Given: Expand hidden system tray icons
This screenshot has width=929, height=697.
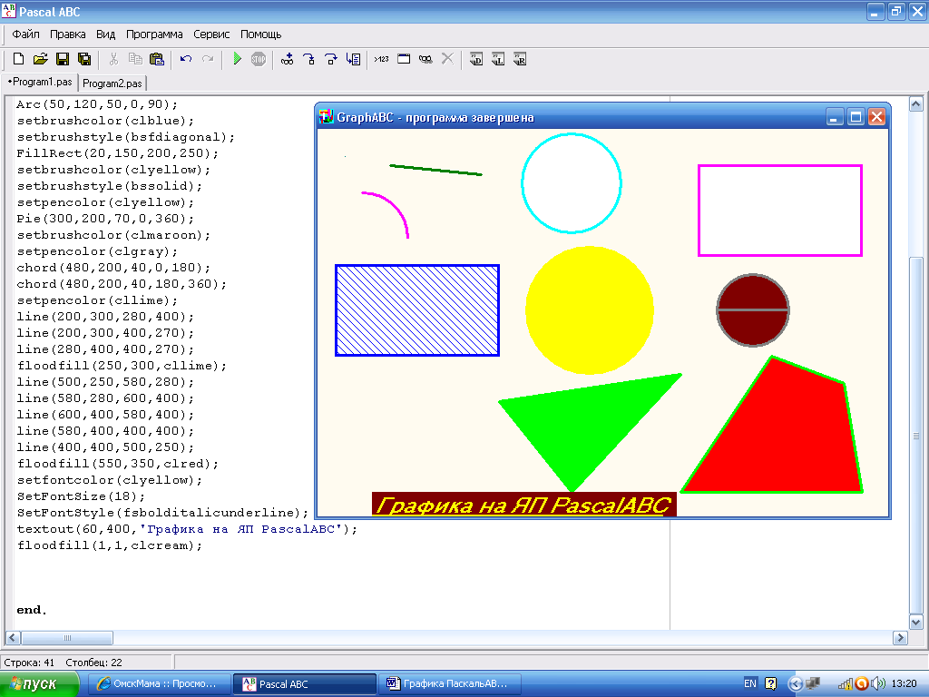Looking at the screenshot, I should [x=796, y=683].
